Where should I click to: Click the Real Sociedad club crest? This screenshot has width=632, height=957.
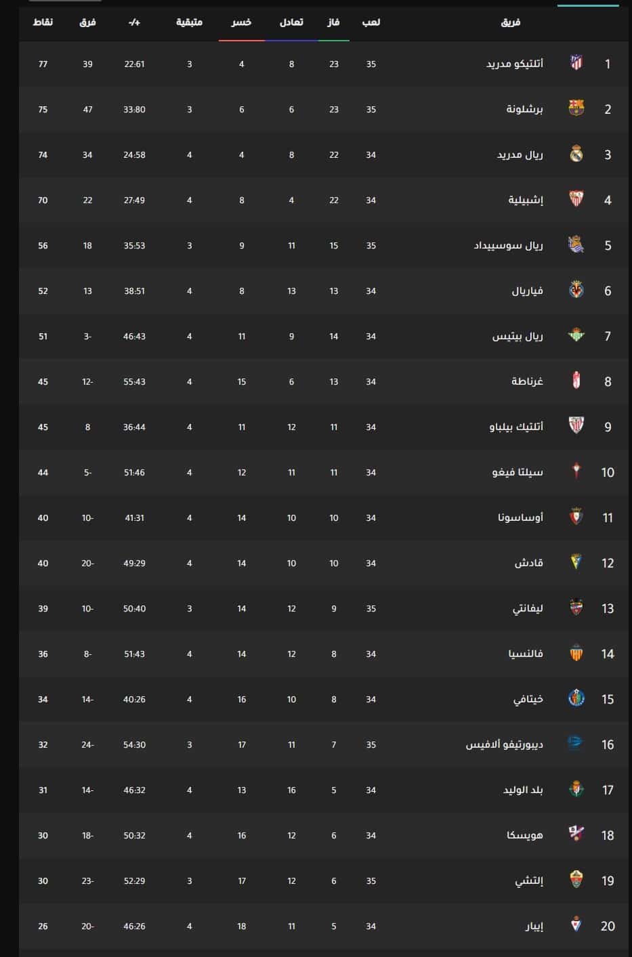point(576,244)
